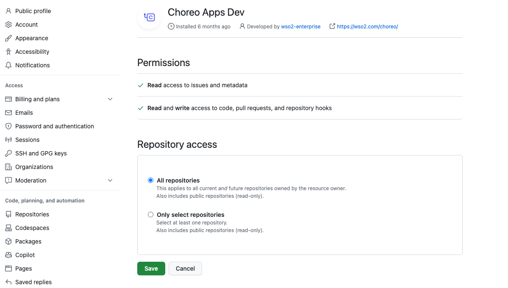Viewport: 508px width, 288px height.
Task: Click the Saved replies arrow icon
Action: pos(8,282)
